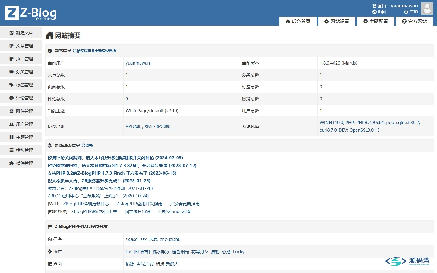Click the 主题管理 layout icon
The image size is (437, 273).
point(12,137)
